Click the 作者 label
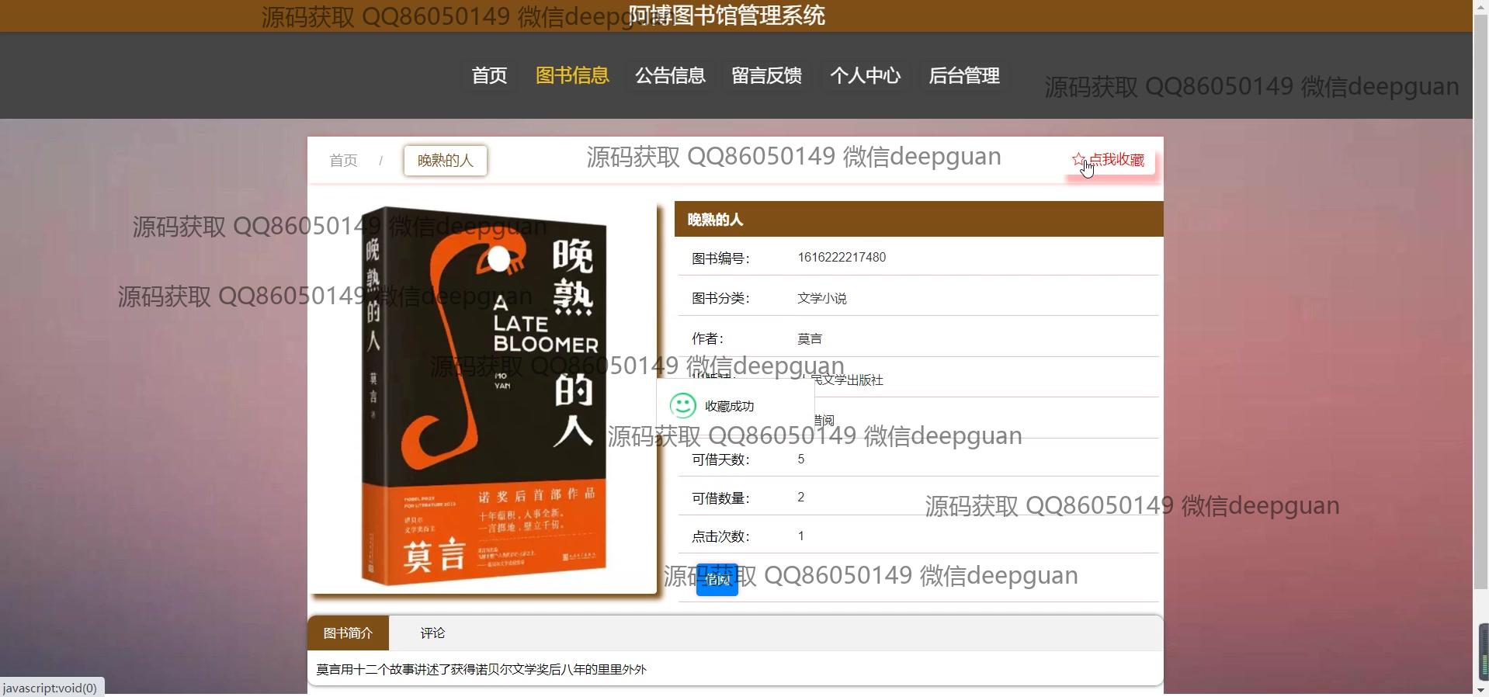Viewport: 1489px width, 697px height. click(707, 339)
